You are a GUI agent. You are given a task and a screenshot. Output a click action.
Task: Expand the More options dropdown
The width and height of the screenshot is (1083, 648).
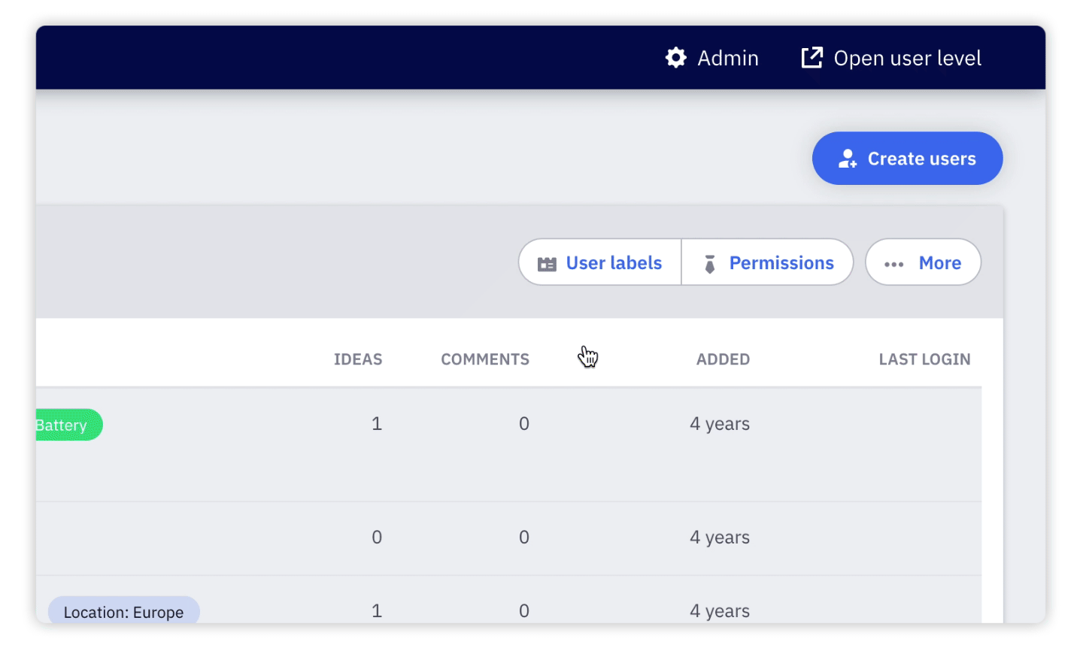[x=939, y=263]
